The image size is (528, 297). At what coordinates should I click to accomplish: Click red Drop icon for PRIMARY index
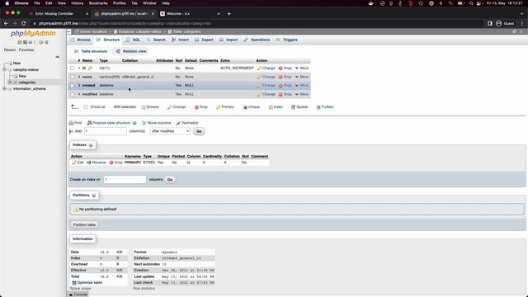111,163
